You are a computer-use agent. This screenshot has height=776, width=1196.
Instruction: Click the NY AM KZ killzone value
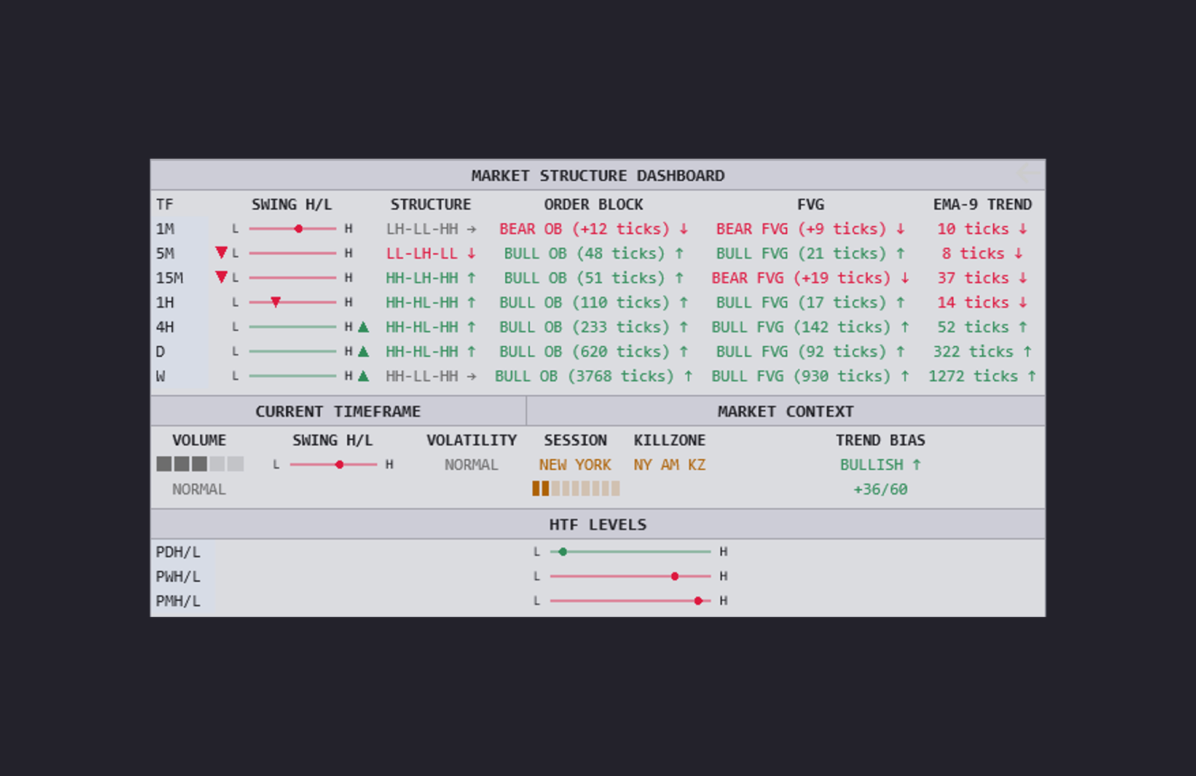[x=670, y=465]
